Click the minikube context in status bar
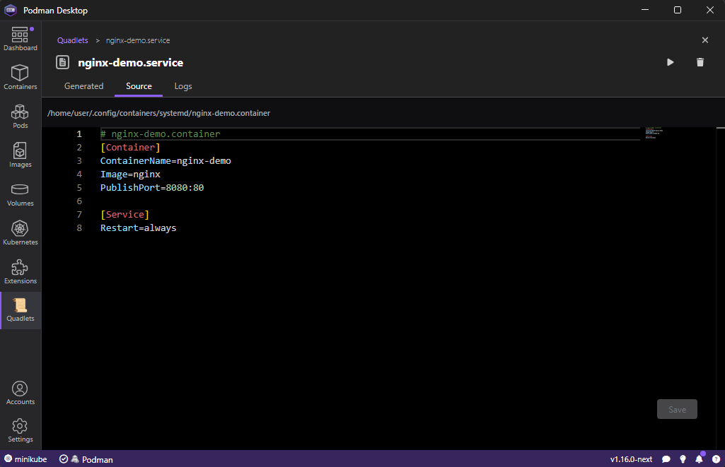This screenshot has height=467, width=725. (x=25, y=459)
